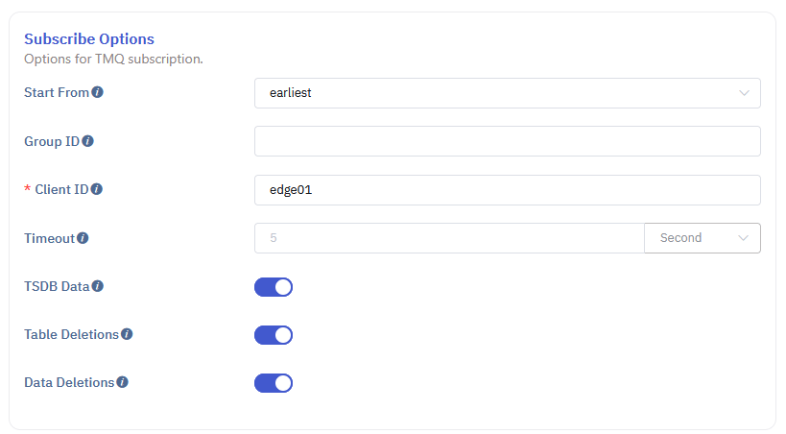Click the Group ID info icon
This screenshot has height=434, width=786.
point(88,141)
